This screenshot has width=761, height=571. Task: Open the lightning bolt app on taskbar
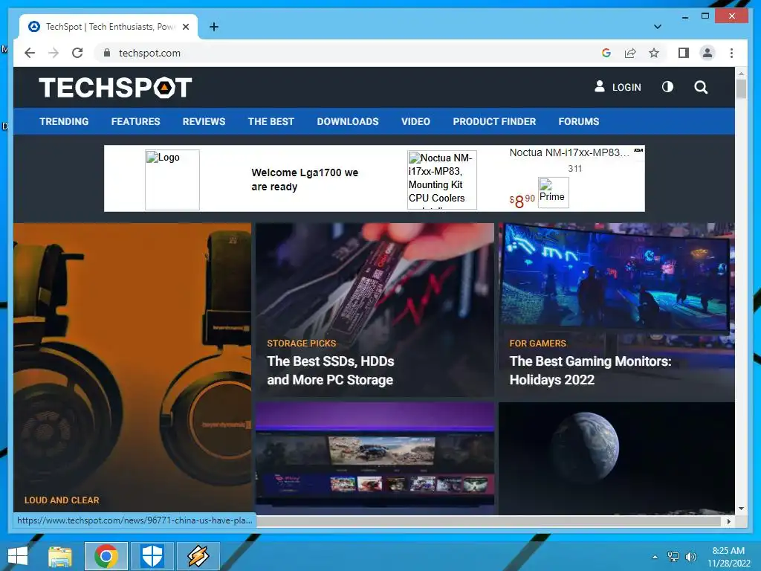pos(198,556)
